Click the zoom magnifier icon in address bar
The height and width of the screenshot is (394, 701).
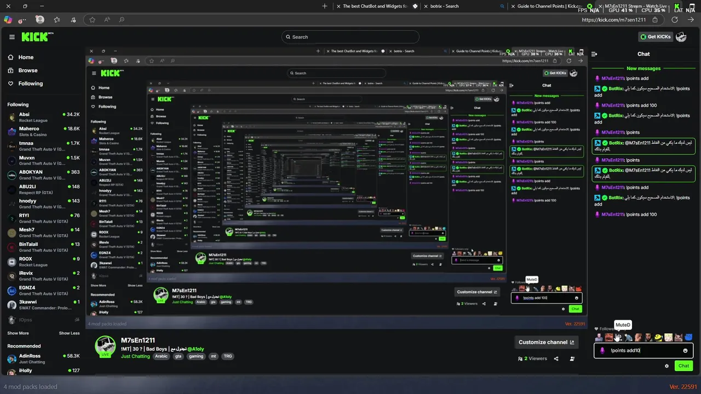[x=122, y=20]
